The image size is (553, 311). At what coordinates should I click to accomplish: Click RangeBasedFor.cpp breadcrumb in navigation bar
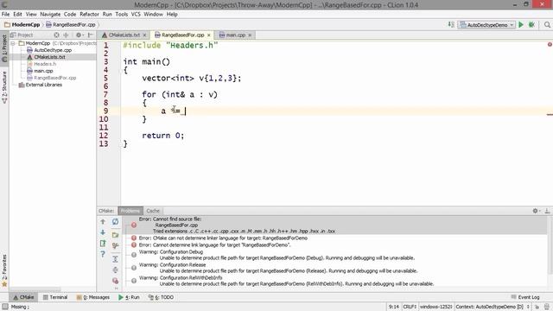pyautogui.click(x=71, y=25)
